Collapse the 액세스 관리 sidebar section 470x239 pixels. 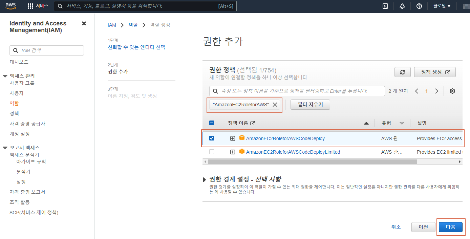coord(5,76)
